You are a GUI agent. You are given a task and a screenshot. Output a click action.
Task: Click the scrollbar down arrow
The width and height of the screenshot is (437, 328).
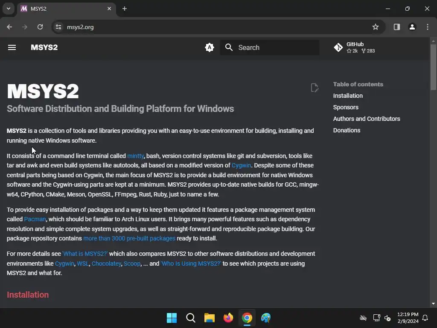(433, 304)
